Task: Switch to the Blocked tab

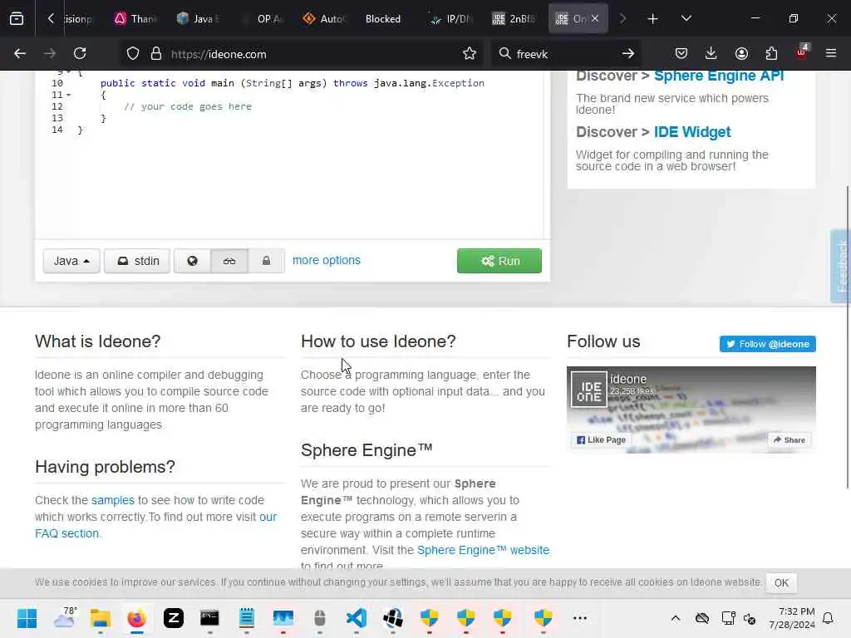Action: coord(382,19)
